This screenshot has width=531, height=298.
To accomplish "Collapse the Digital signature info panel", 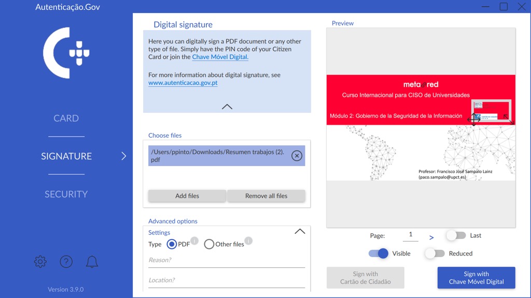I will point(227,107).
